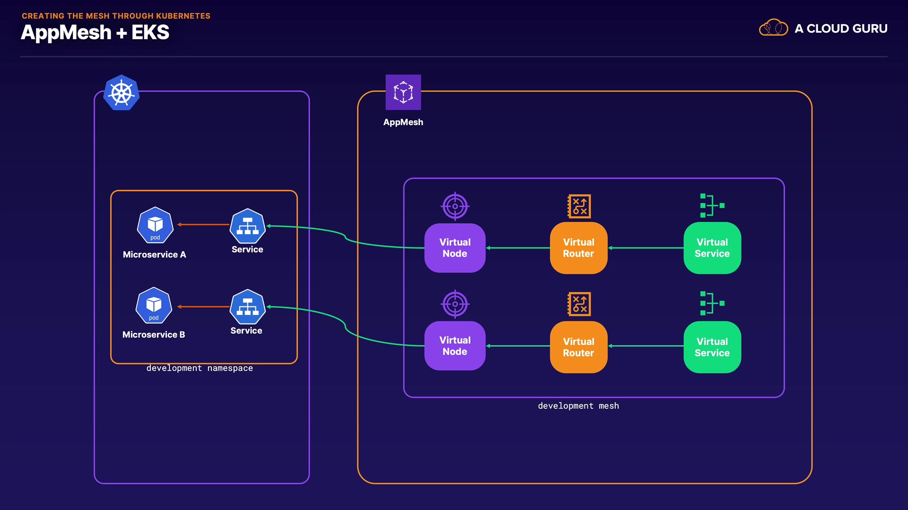The image size is (908, 510).
Task: Click the lower orange router strategy icon
Action: 579,304
